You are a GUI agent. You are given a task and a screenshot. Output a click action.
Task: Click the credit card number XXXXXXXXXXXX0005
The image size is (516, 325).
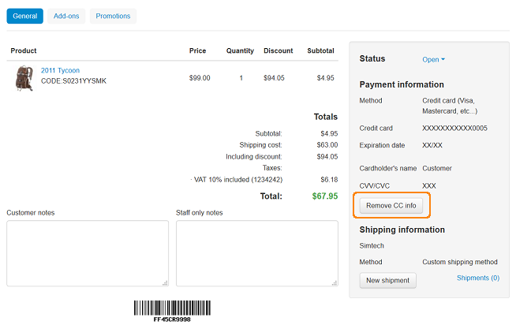click(x=454, y=129)
